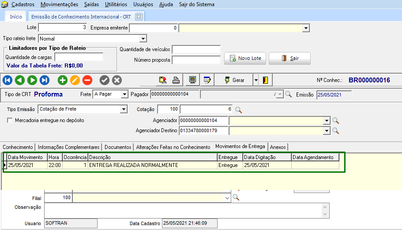Switch to Documentos tab

(118, 147)
